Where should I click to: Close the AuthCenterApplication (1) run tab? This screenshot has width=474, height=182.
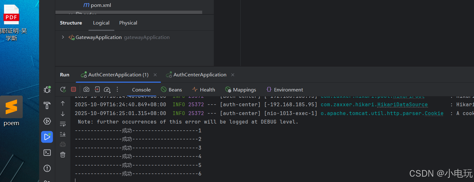tap(155, 75)
